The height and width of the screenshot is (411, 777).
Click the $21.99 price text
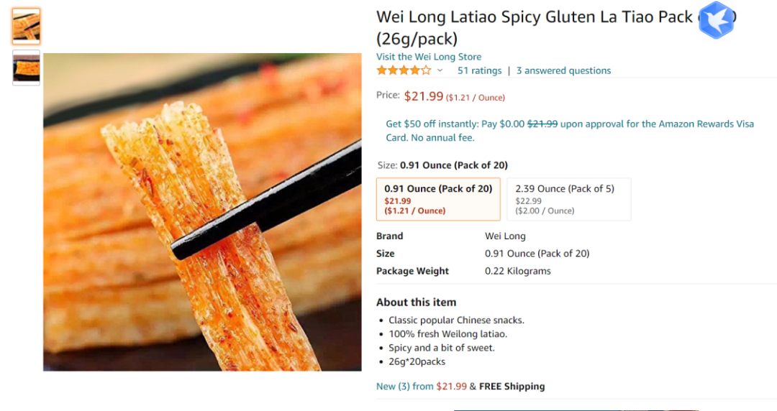point(423,96)
